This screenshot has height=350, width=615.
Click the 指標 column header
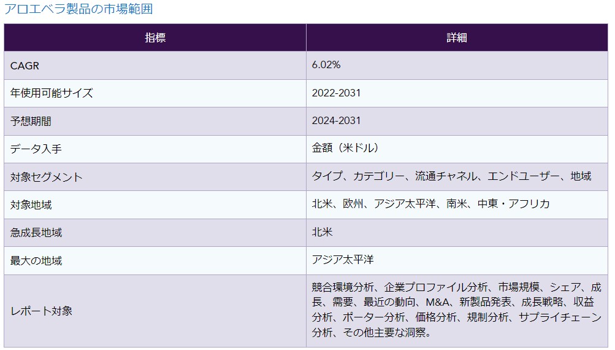[155, 37]
